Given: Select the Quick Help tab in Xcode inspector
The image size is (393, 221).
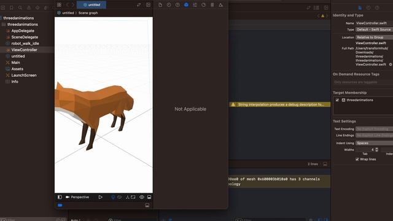Looking at the screenshot, I should tap(377, 8).
